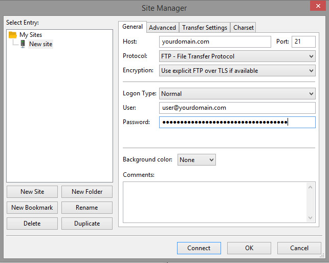
Task: Open the Protocol dropdown
Action: point(237,56)
